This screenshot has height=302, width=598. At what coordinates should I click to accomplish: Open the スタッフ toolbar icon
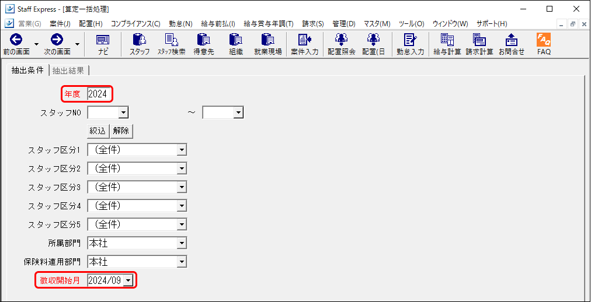139,44
